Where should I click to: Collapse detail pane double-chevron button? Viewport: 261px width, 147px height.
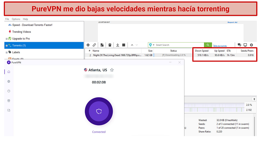254,99
